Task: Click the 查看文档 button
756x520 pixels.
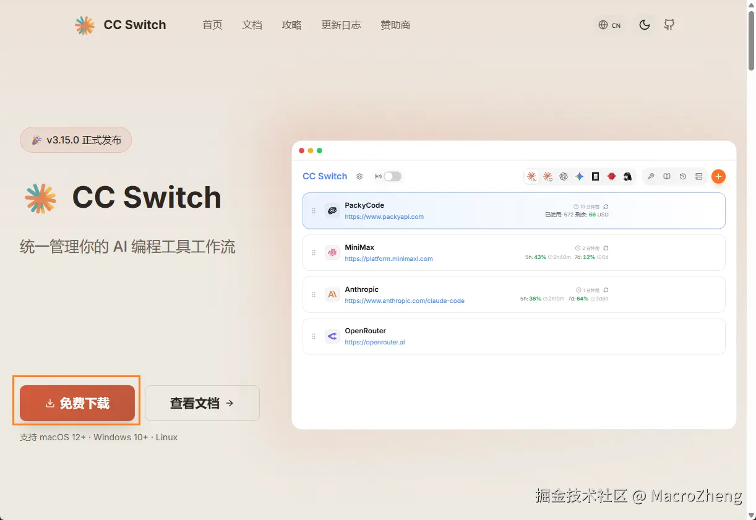Action: pos(202,403)
